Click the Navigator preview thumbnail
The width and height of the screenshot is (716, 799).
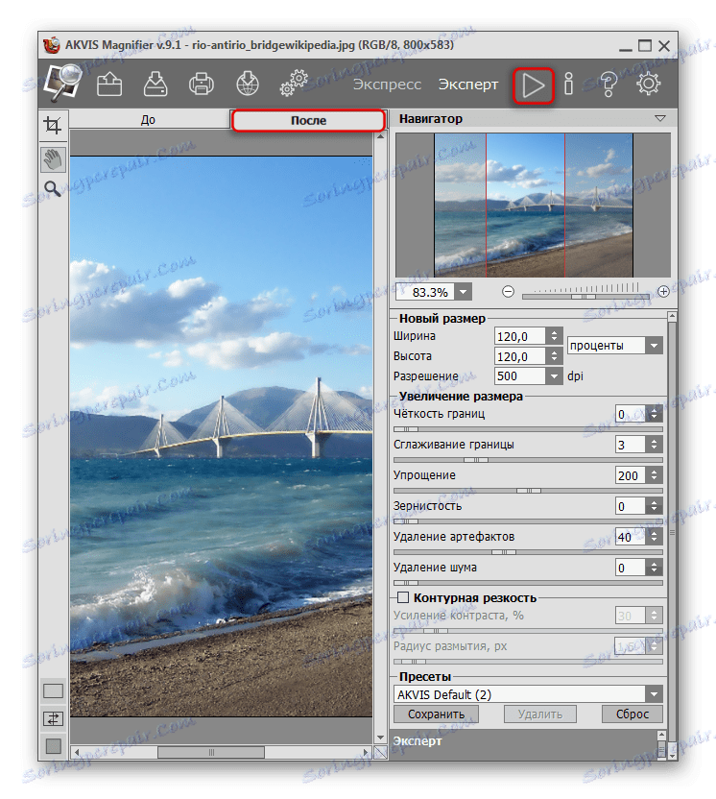pyautogui.click(x=534, y=205)
